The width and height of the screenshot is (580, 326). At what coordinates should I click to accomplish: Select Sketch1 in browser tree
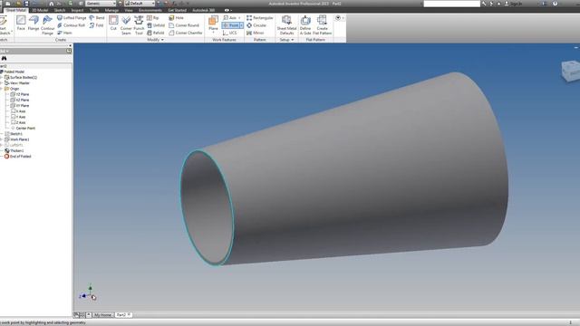tap(14, 134)
